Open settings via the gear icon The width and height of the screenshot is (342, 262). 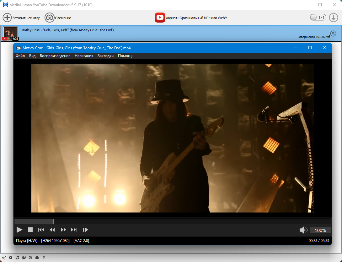pos(10,258)
